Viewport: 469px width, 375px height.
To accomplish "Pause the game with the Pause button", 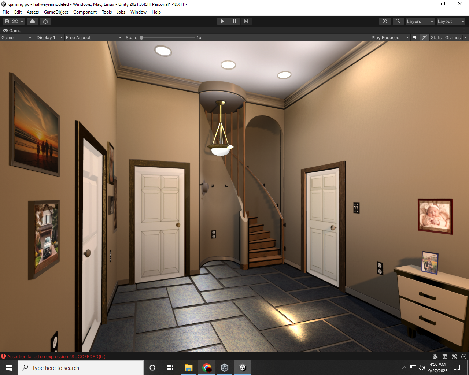I will tap(234, 21).
